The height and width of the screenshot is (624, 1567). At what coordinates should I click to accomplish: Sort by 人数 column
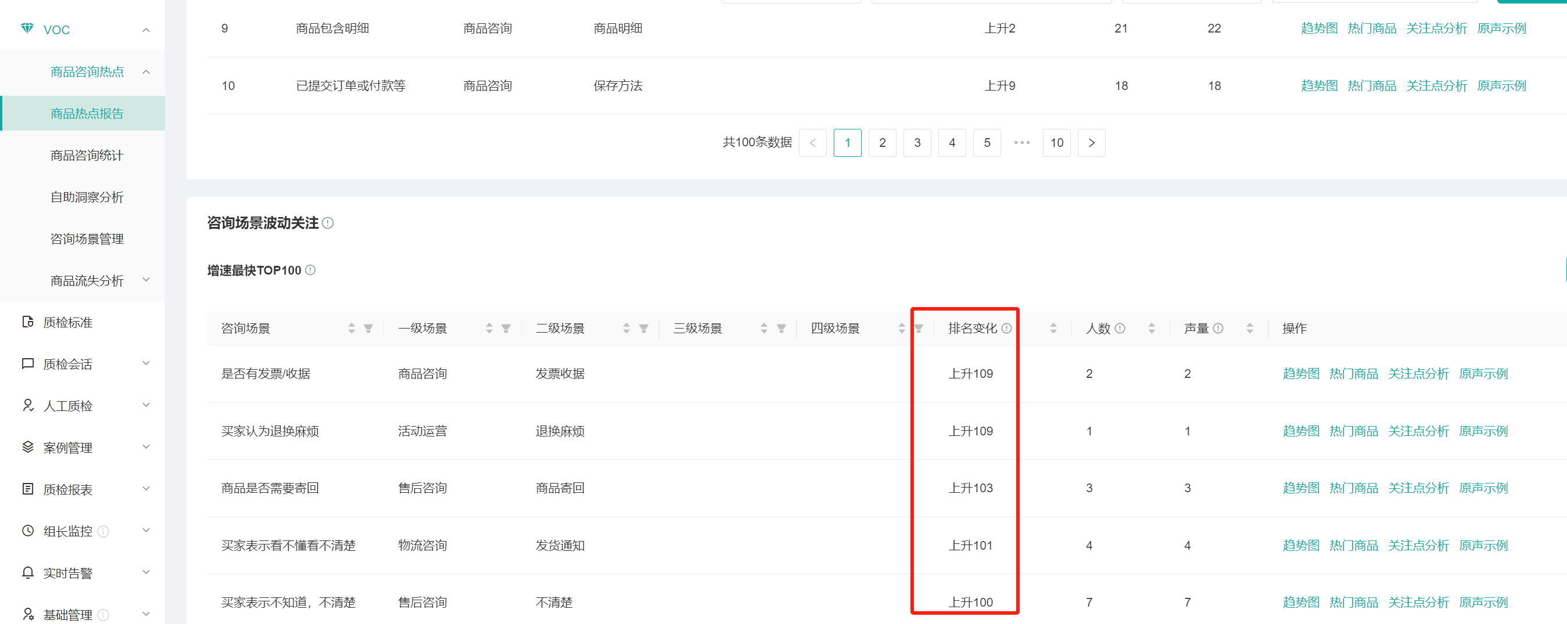1152,328
